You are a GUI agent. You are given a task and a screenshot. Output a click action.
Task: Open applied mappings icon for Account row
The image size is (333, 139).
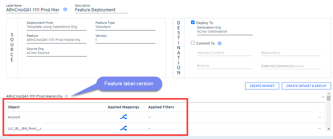click(123, 117)
